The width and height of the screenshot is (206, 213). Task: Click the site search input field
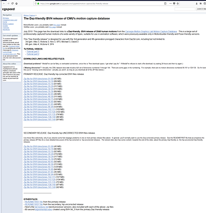pyautogui.click(x=185, y=9)
